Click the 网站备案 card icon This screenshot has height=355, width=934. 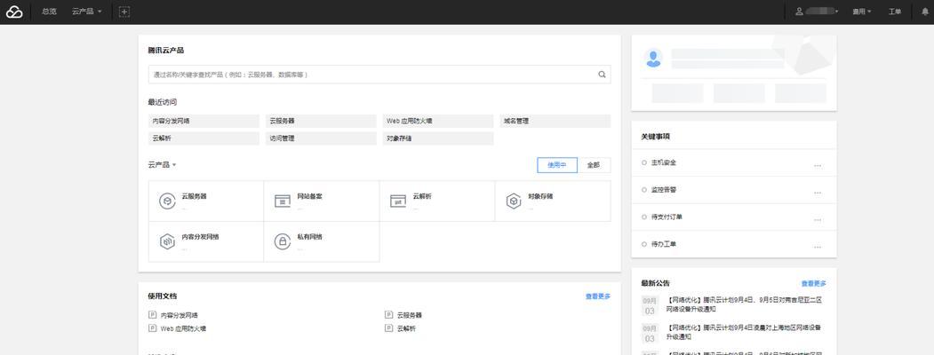283,201
